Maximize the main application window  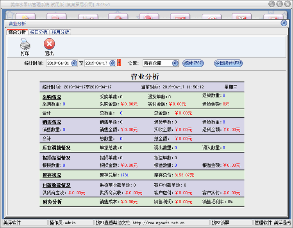click(x=280, y=4)
